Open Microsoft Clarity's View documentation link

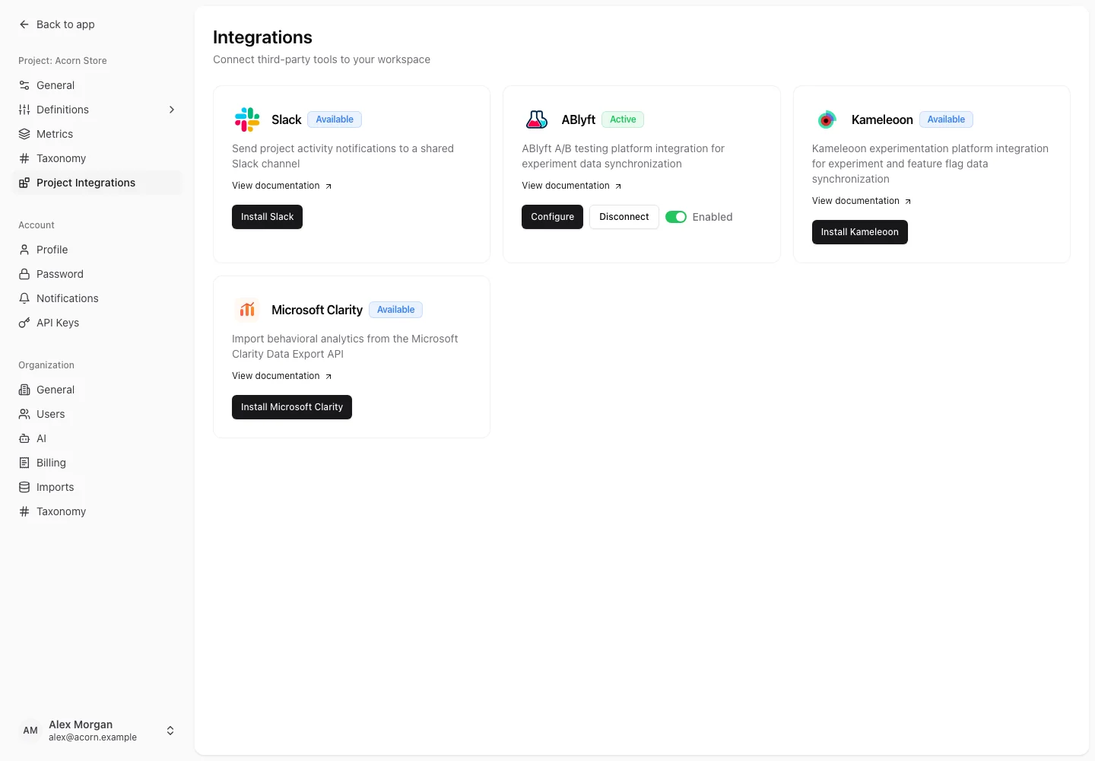point(282,376)
